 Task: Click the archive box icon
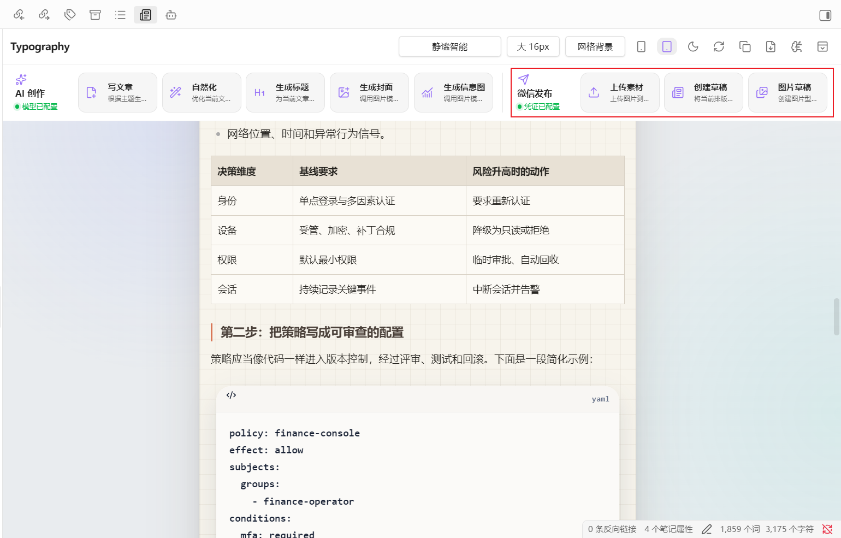click(95, 15)
